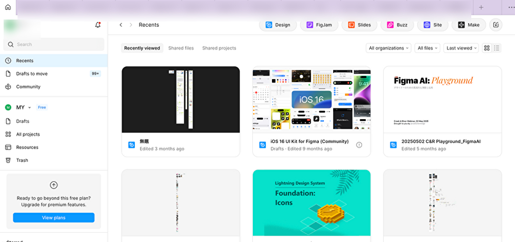Open Drafts to move in the sidebar
Viewport: 515px width, 242px height.
54,73
